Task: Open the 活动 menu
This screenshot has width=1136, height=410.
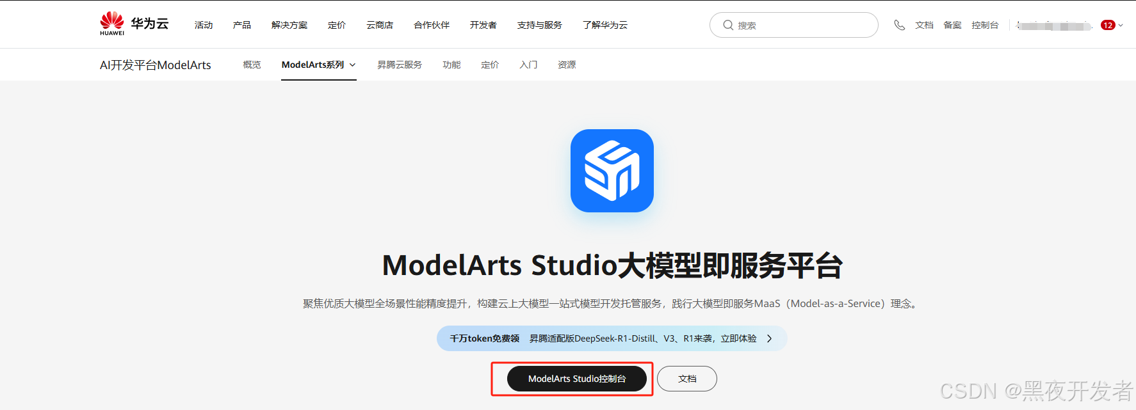Action: point(204,25)
